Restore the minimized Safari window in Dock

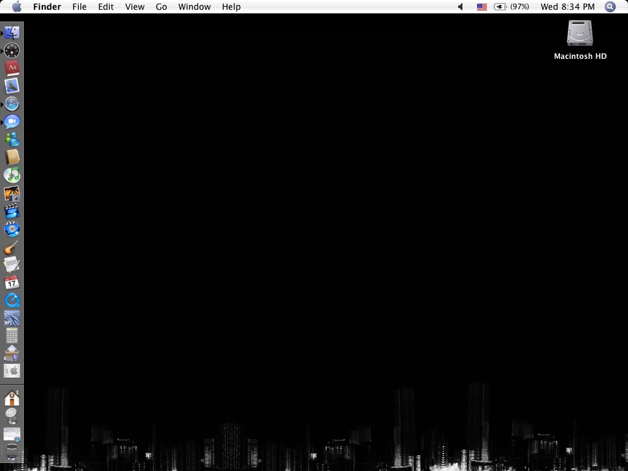(12, 434)
